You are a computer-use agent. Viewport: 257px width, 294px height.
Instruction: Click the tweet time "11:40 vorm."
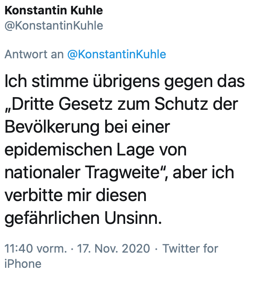(x=36, y=248)
